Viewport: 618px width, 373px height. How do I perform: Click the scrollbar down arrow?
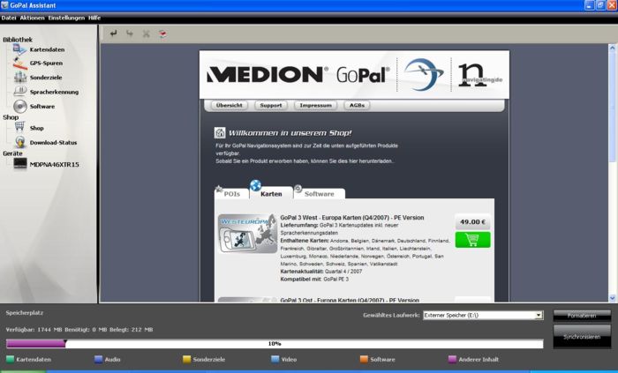613,298
